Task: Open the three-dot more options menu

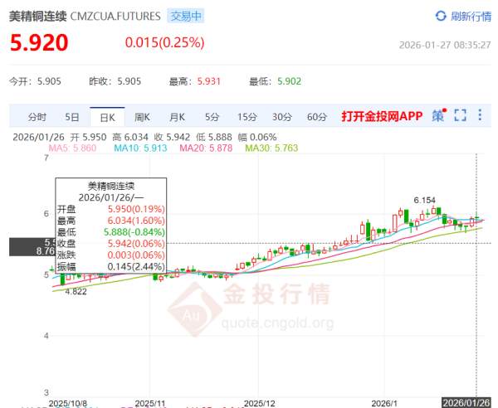Action: [x=480, y=114]
